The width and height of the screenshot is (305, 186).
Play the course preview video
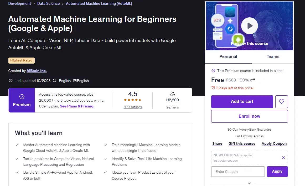(x=249, y=26)
